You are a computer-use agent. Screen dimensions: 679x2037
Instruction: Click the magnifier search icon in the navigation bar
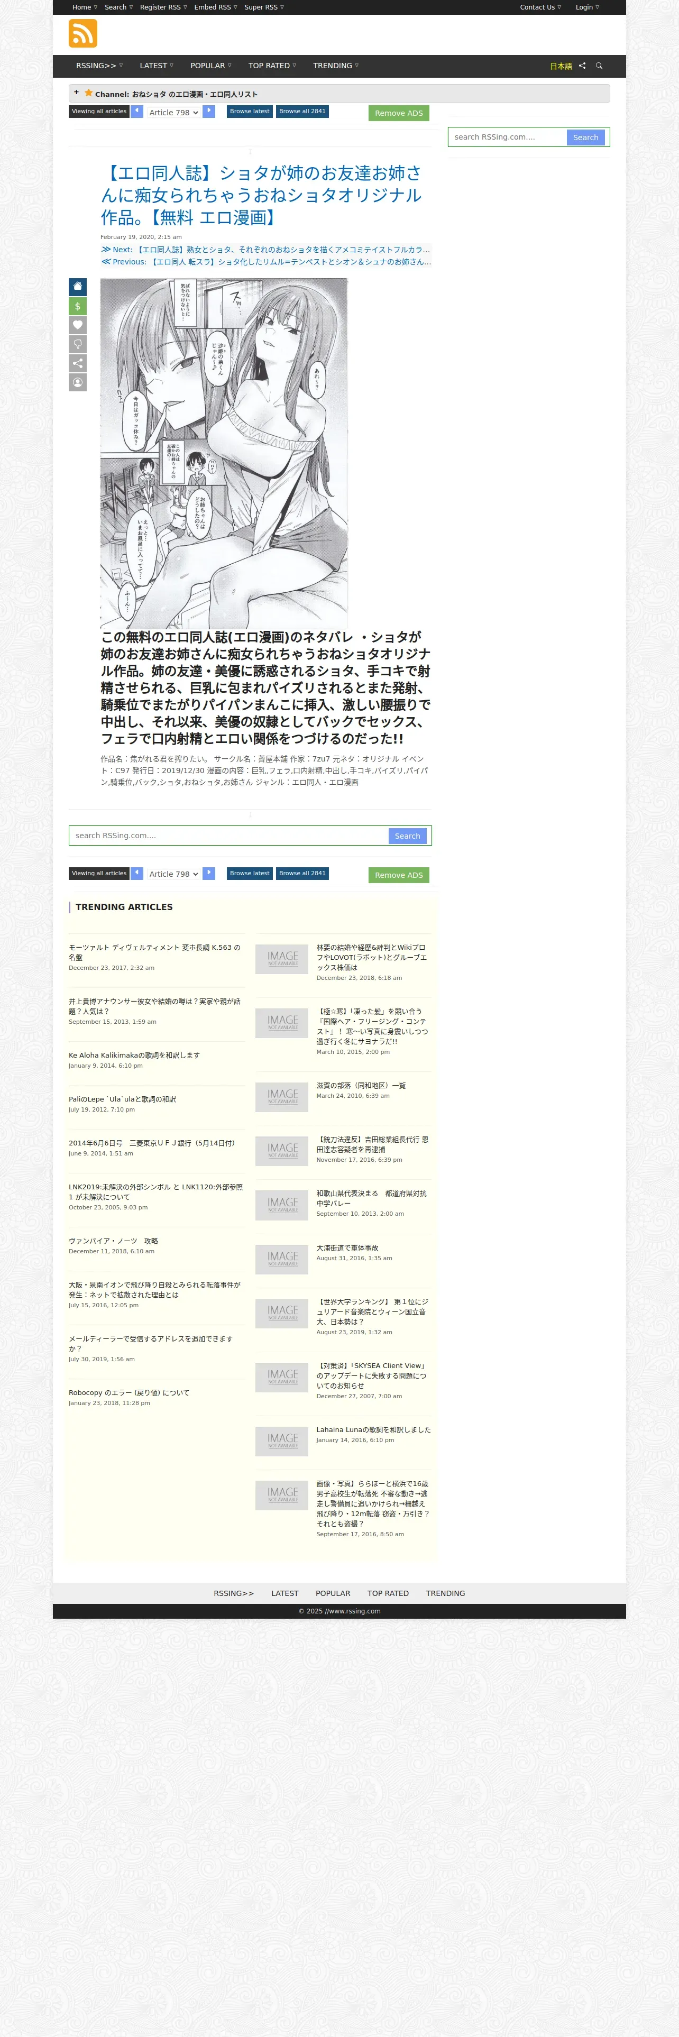tap(599, 66)
